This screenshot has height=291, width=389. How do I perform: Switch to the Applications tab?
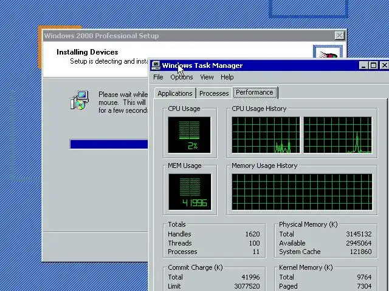pos(175,93)
